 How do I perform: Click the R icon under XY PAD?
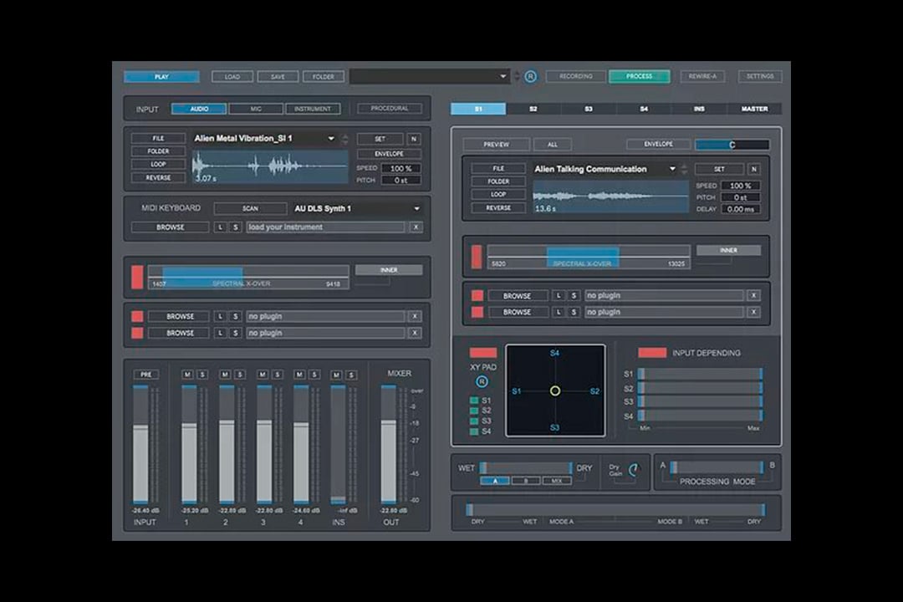(x=482, y=381)
